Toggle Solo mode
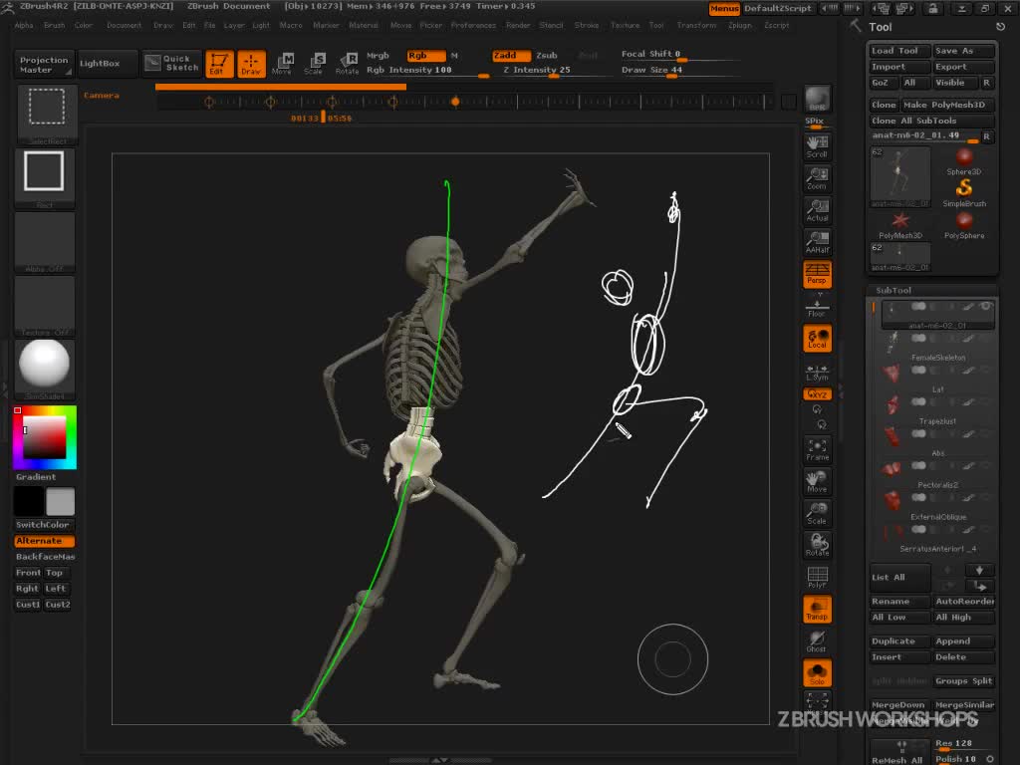This screenshot has width=1020, height=765. 817,673
